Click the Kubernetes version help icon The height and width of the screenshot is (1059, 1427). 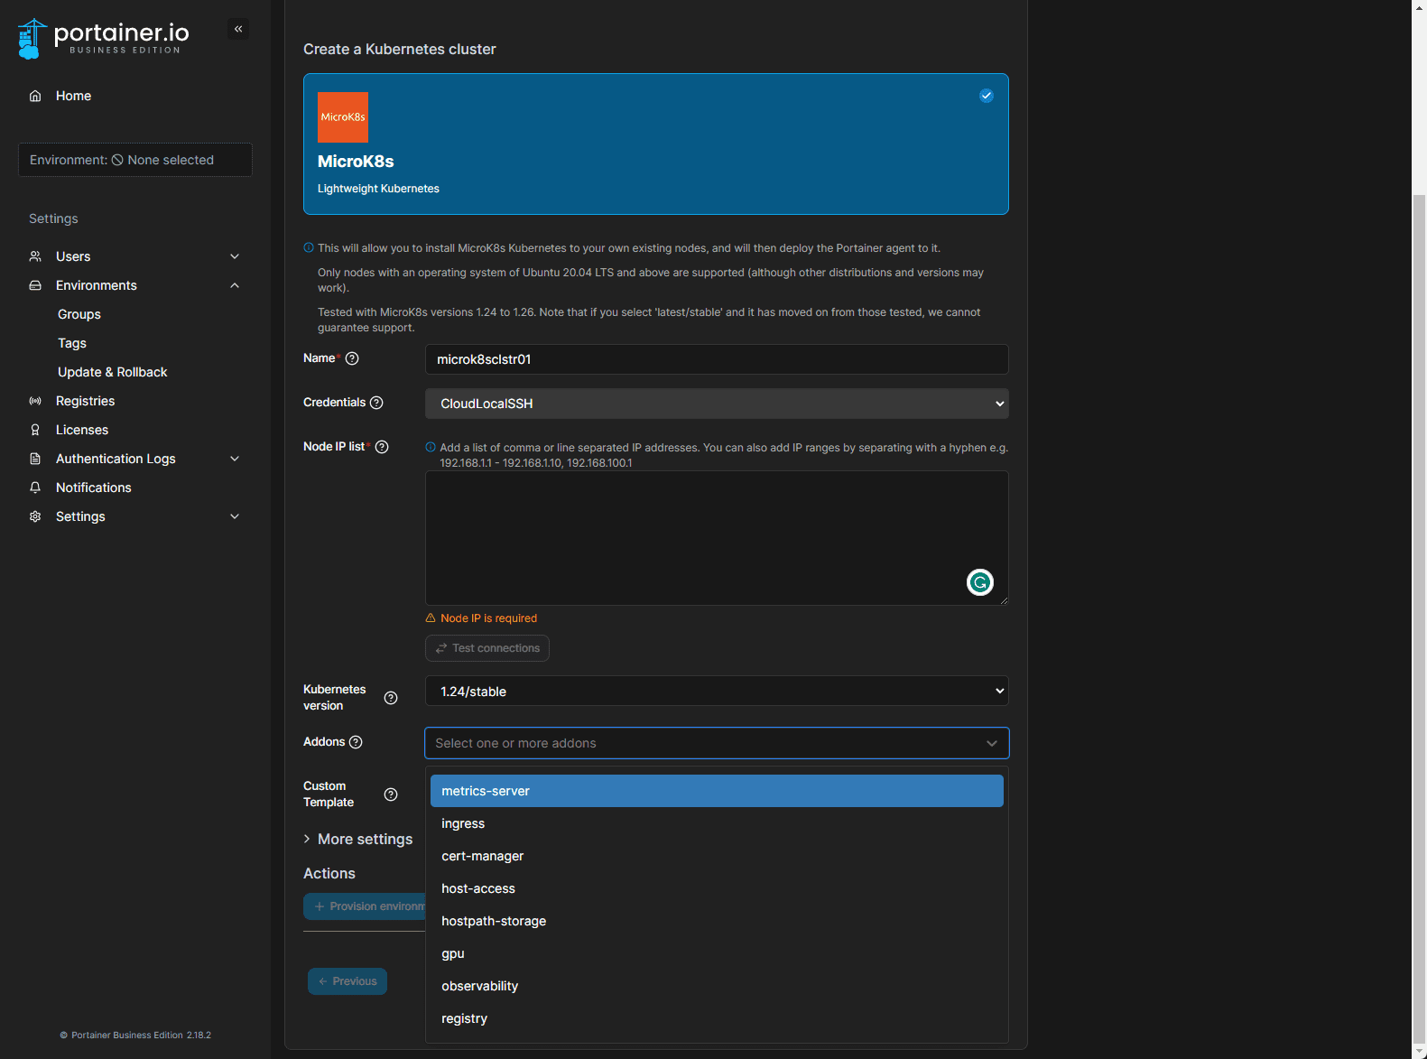pos(391,698)
